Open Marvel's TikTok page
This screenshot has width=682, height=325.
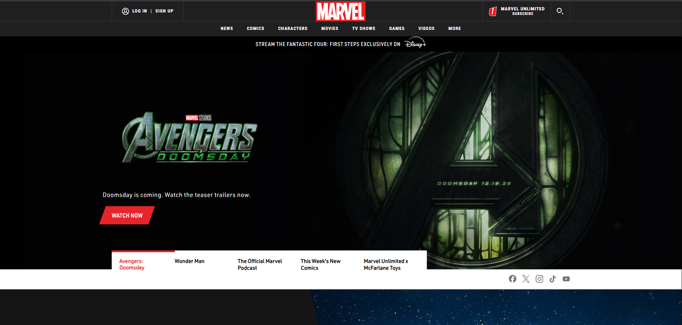(552, 279)
